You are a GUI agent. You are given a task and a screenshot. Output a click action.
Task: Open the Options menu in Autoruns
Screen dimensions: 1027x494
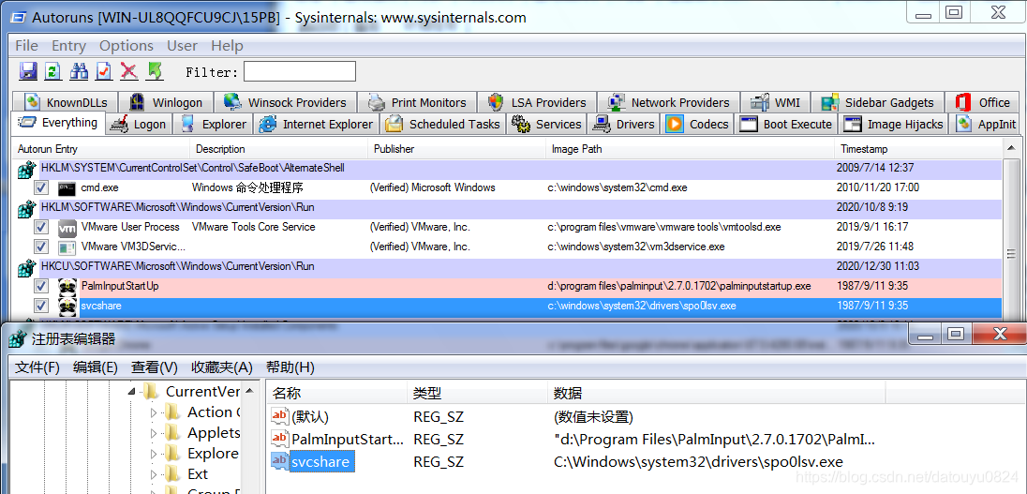point(127,46)
